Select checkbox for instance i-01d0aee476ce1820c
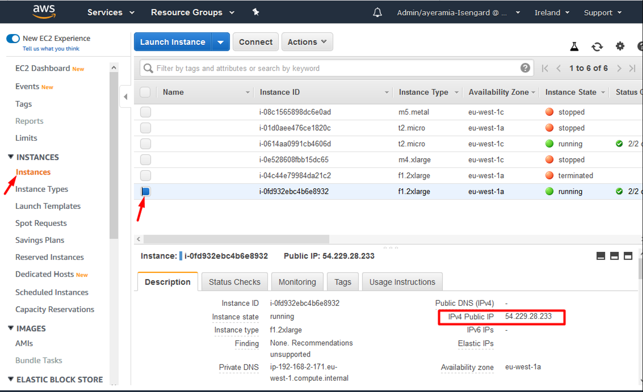Image resolution: width=643 pixels, height=392 pixels. [145, 128]
